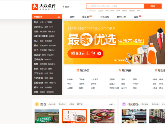
Task: Expand the 美食 category in sidebar
Action: [36, 22]
